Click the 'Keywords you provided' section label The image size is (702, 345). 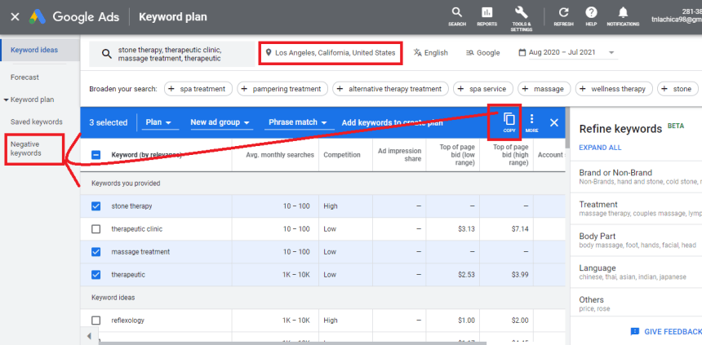(x=126, y=184)
